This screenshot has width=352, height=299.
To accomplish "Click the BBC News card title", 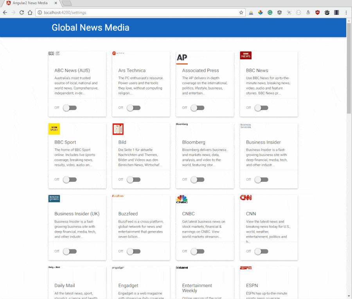I will pyautogui.click(x=257, y=71).
